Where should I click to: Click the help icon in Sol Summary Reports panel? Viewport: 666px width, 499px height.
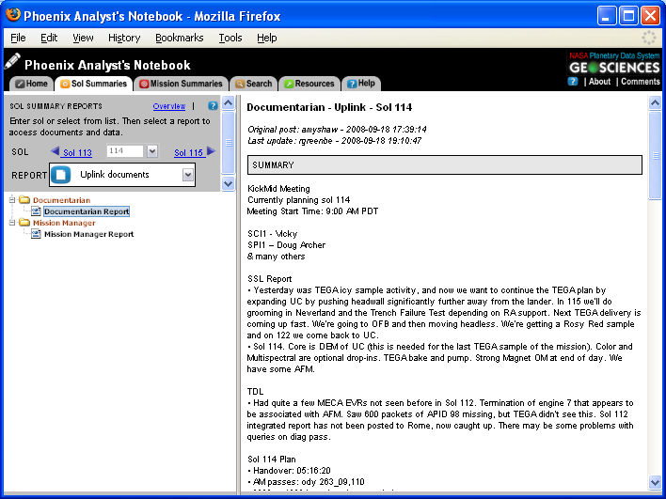point(213,106)
